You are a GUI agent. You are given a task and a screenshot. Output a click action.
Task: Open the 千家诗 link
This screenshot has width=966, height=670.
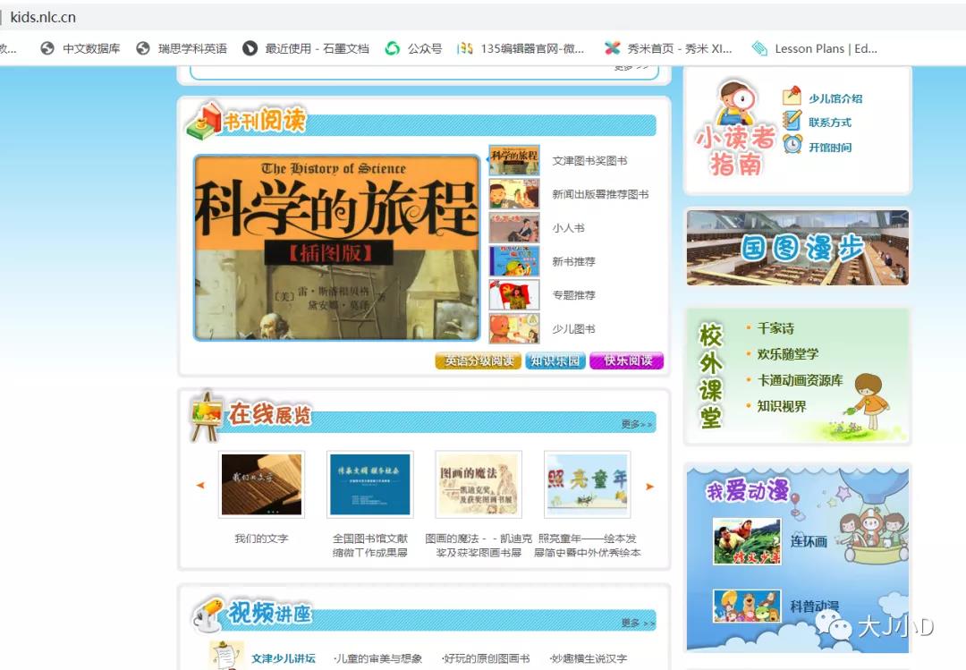point(775,328)
